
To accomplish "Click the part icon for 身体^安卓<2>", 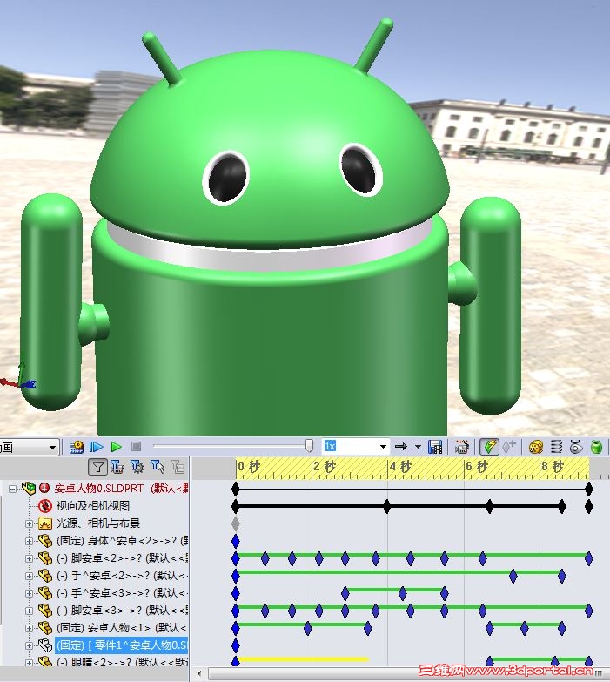I will (44, 541).
